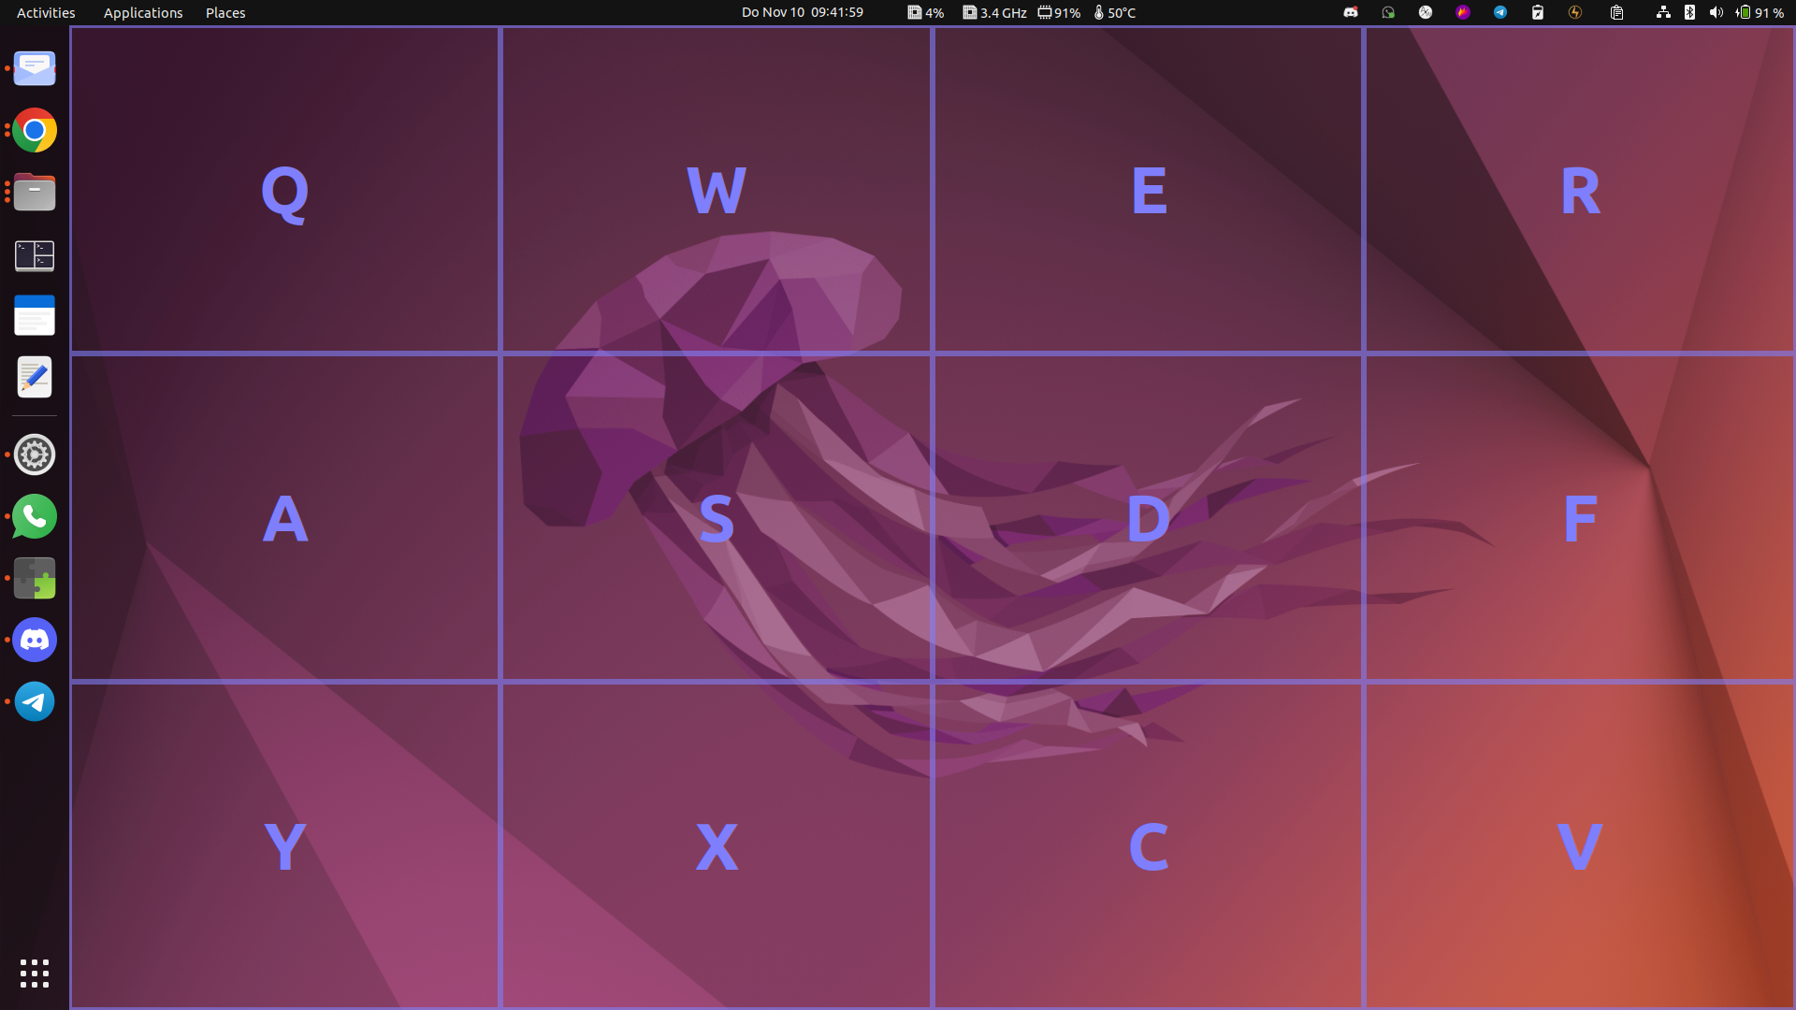1796x1010 pixels.
Task: Open the clock and calendar dropdown
Action: (x=801, y=12)
